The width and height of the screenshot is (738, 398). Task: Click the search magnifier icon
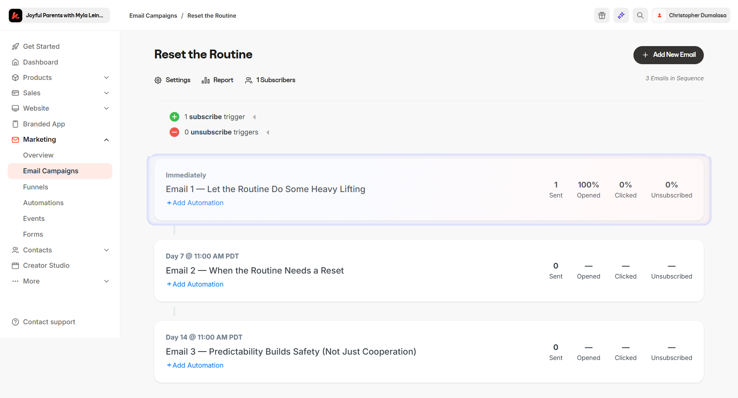(640, 15)
